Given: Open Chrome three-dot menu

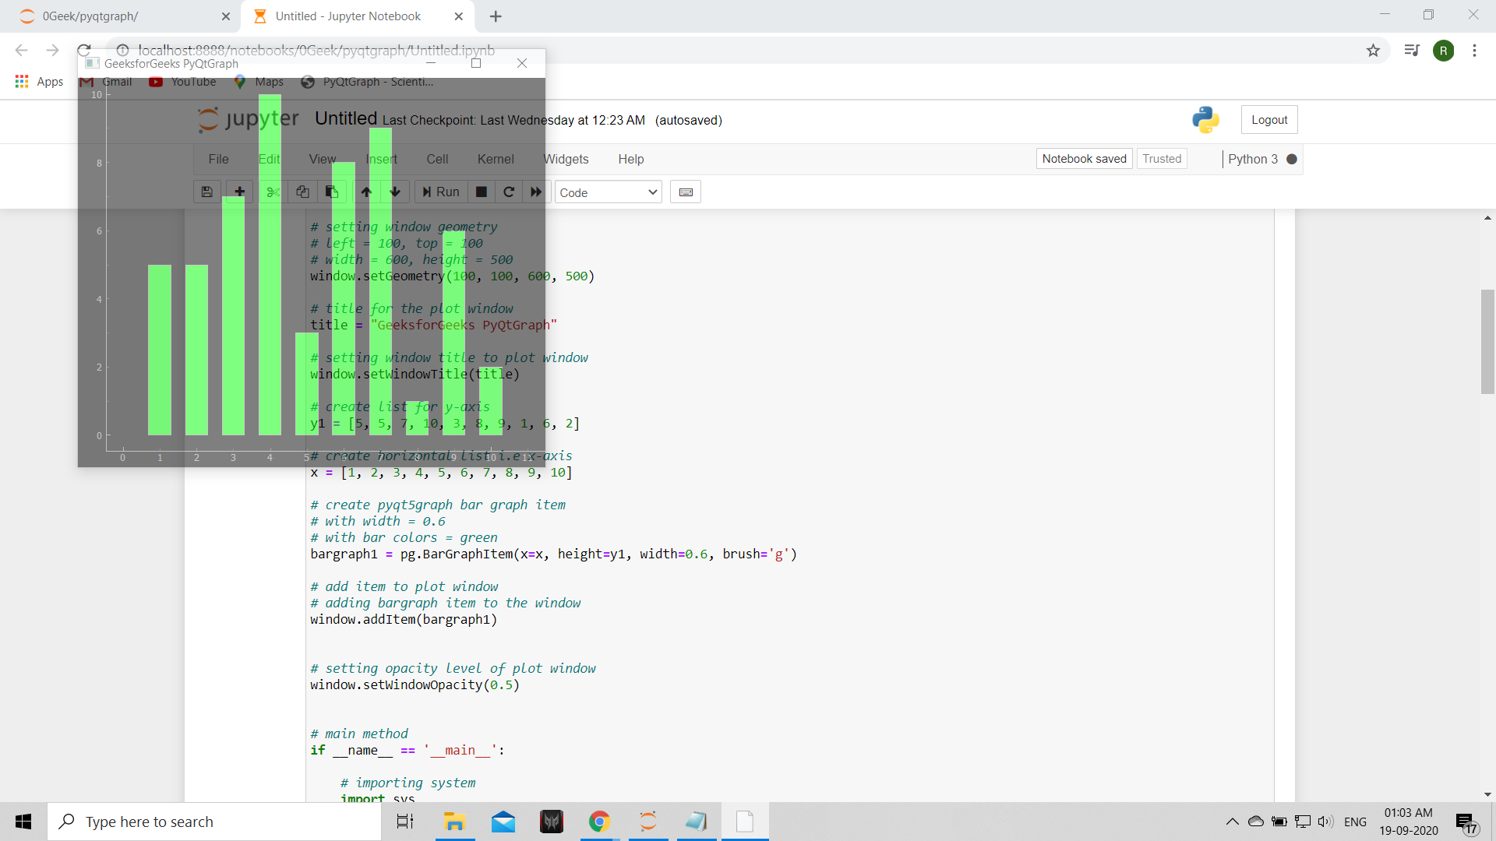Looking at the screenshot, I should click(1474, 51).
